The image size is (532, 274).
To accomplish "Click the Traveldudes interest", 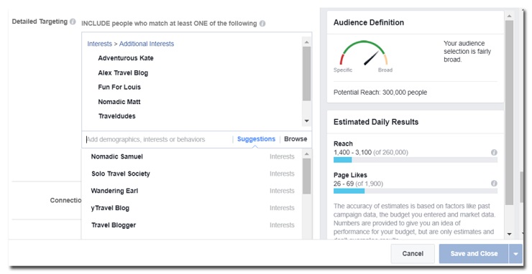I will (116, 116).
